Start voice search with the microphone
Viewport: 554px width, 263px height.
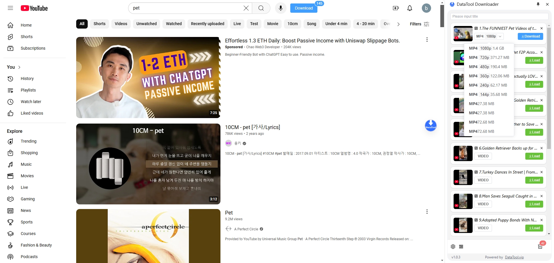pos(280,8)
